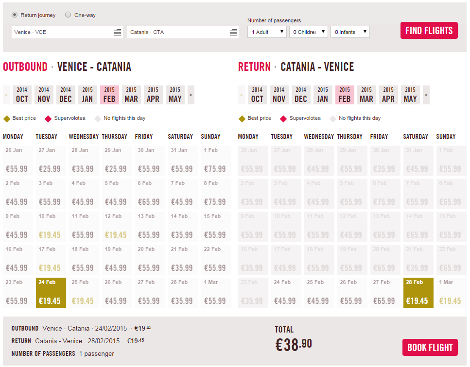Click return Supervolotea red diamond legend
Image resolution: width=470 pixels, height=367 pixels.
(x=283, y=119)
